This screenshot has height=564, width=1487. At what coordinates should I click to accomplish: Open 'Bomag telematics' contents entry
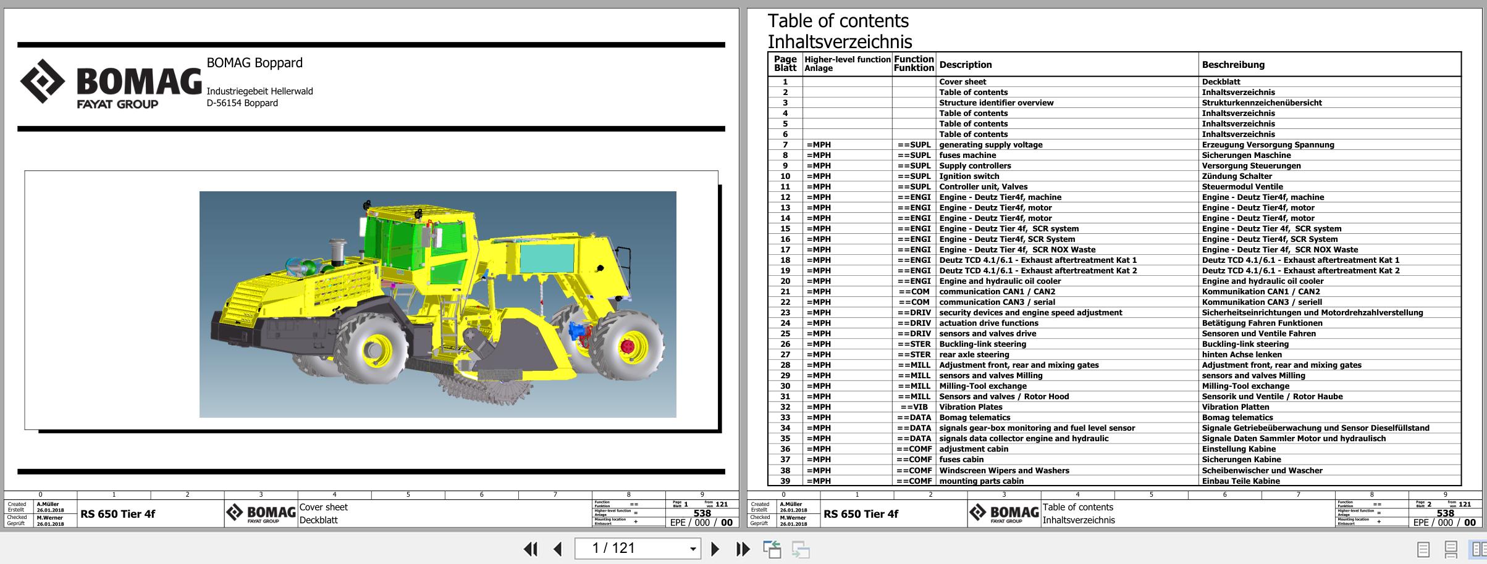[975, 418]
